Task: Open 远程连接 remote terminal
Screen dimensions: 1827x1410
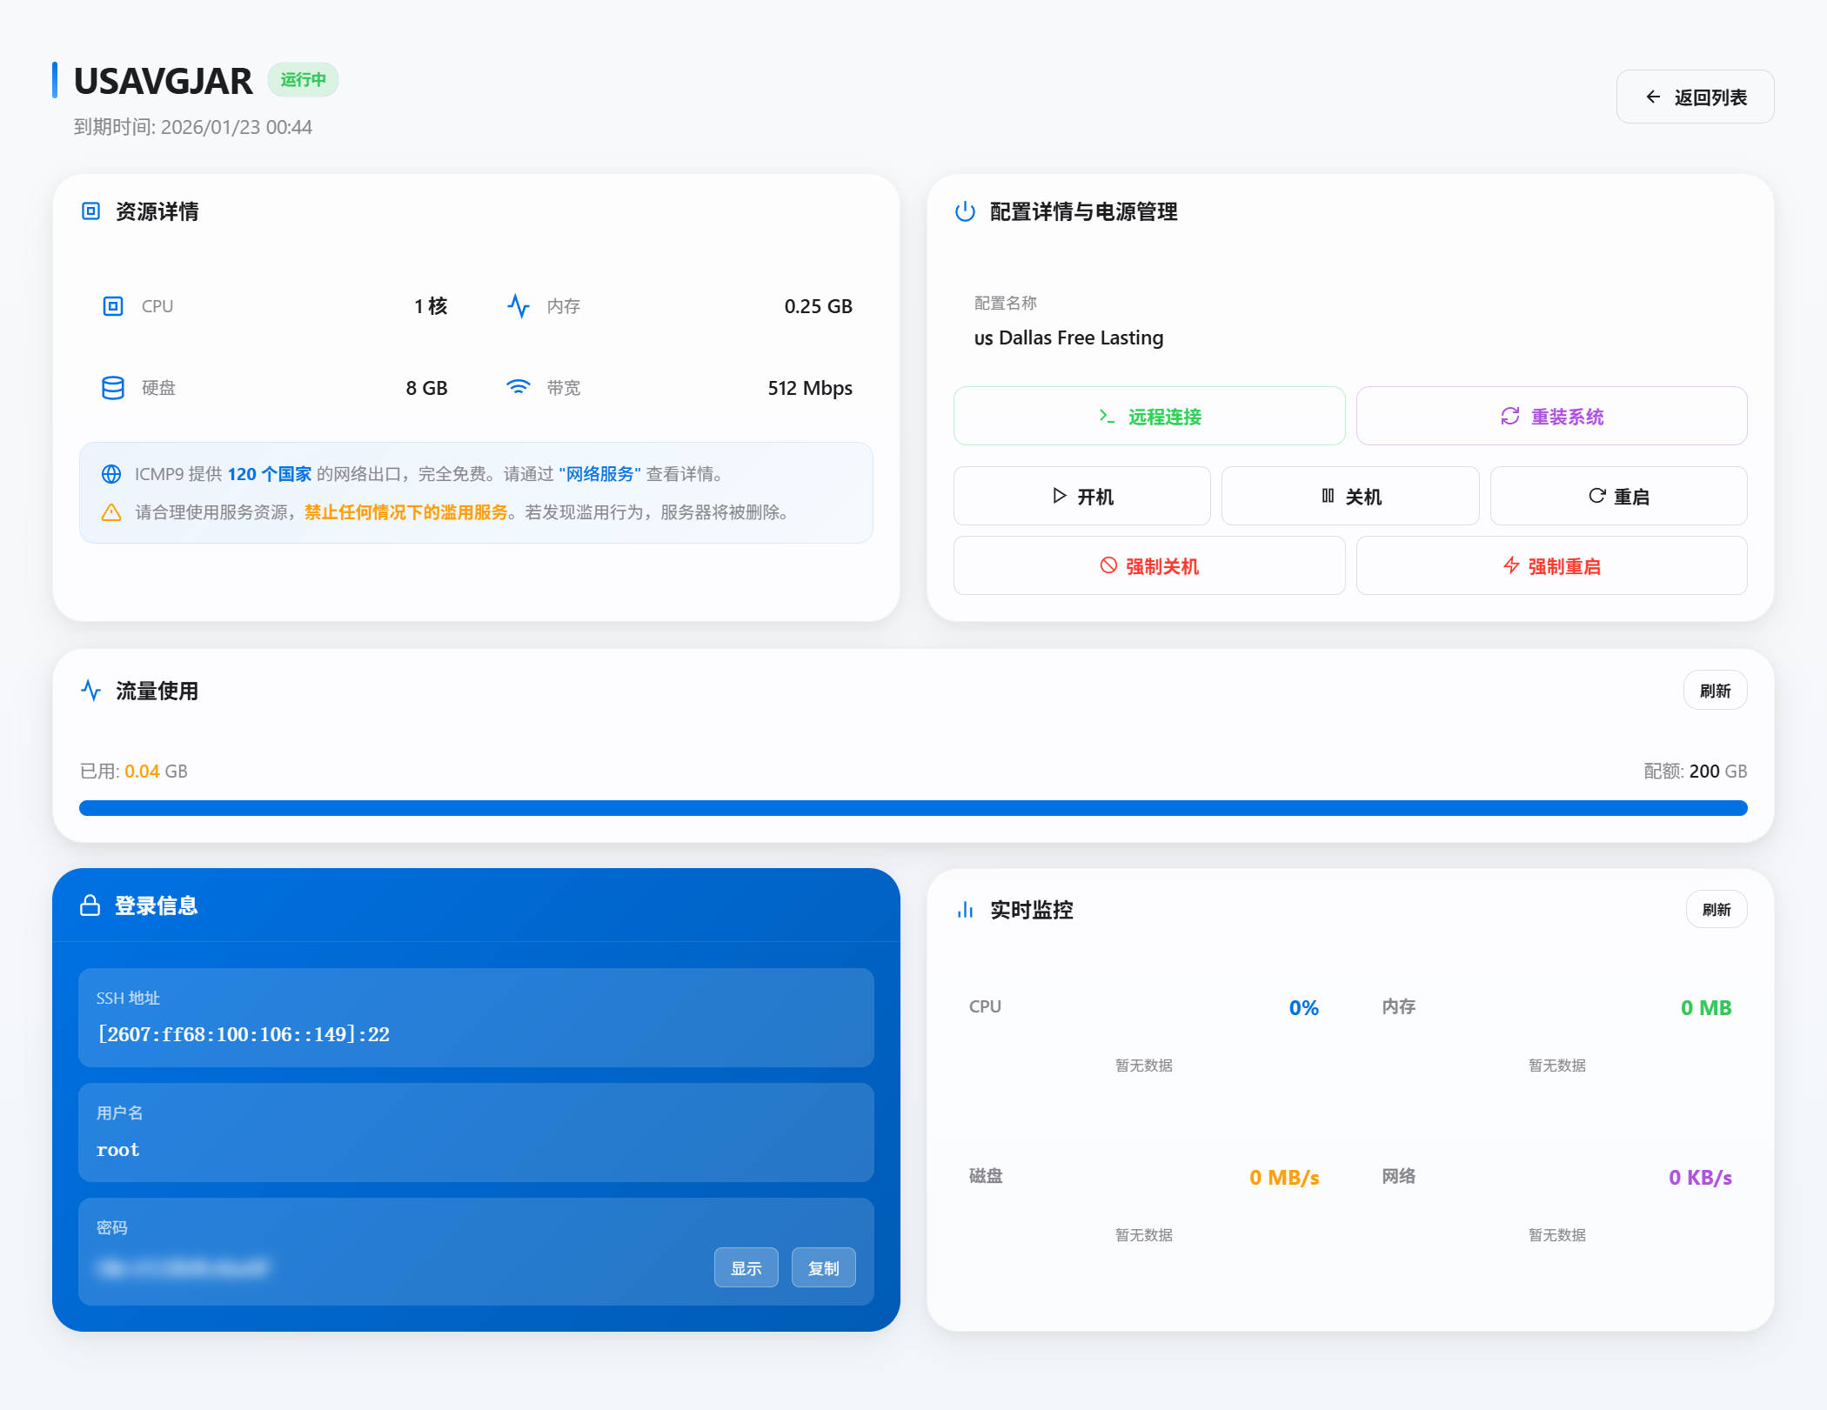Action: 1148,417
